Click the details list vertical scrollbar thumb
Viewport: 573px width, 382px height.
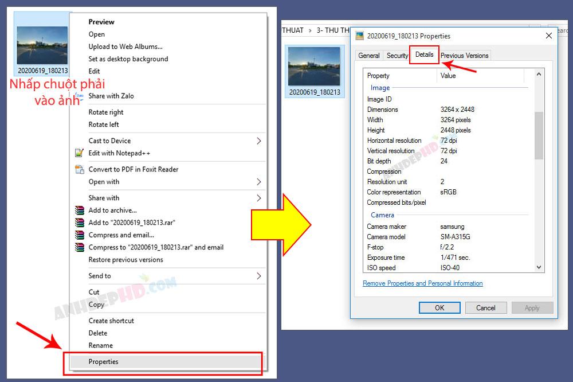pos(539,135)
